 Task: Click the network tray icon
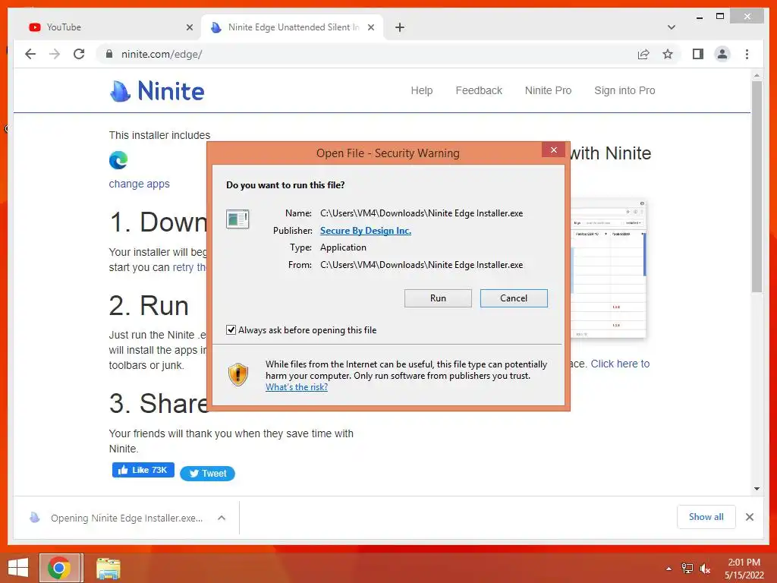point(687,569)
